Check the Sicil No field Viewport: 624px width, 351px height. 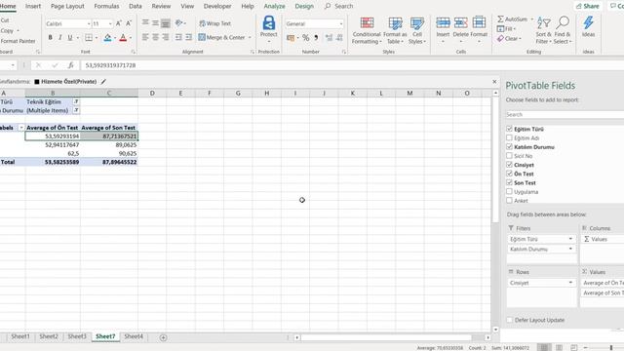509,156
